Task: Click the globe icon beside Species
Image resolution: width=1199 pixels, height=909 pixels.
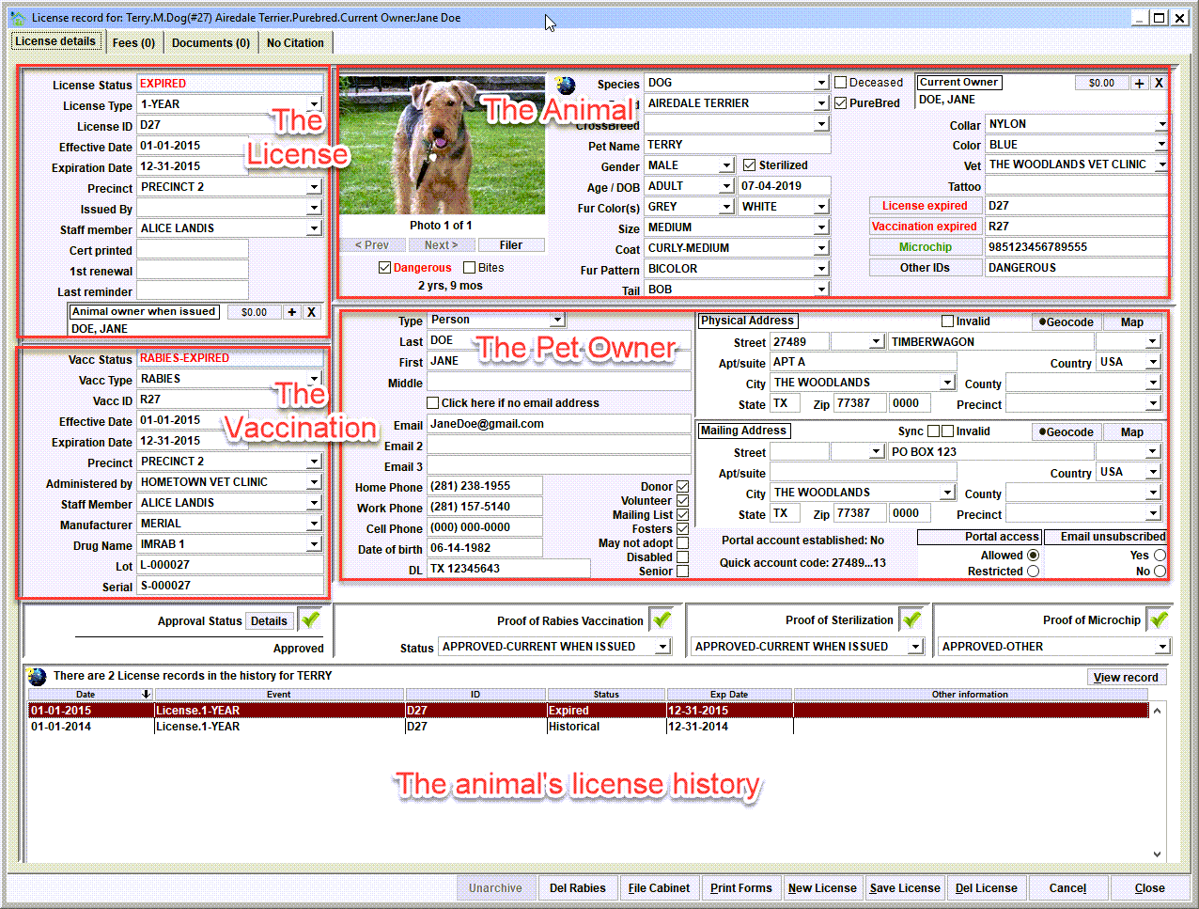Action: 566,86
